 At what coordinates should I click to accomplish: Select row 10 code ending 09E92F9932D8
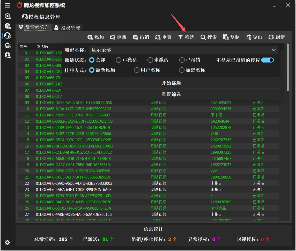(x=74, y=109)
